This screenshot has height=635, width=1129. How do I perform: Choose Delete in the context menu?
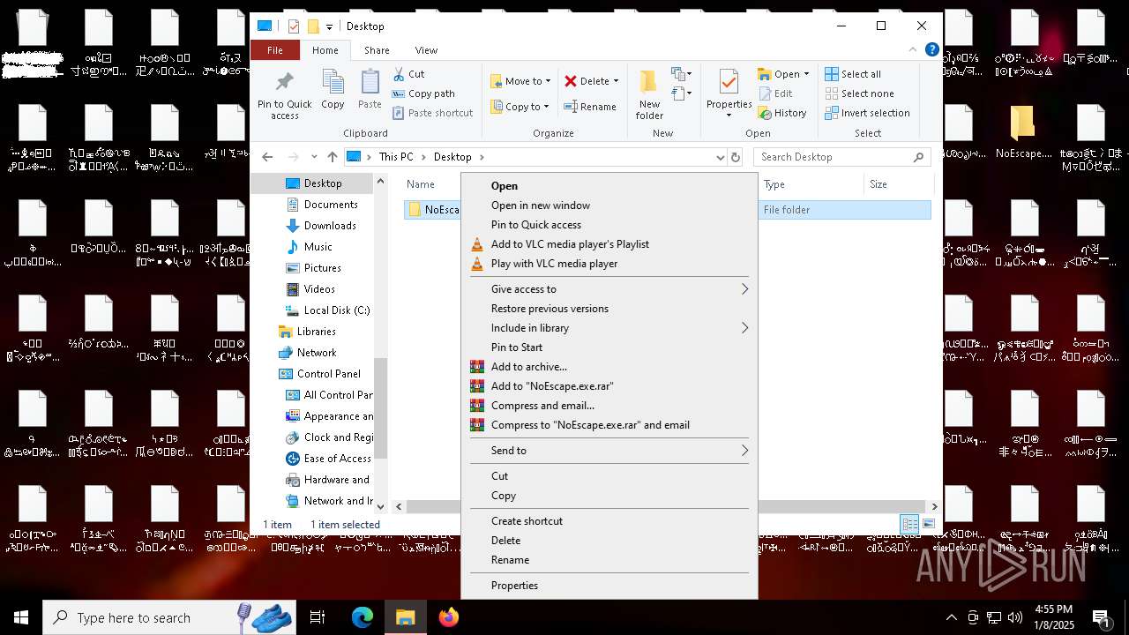click(x=609, y=541)
